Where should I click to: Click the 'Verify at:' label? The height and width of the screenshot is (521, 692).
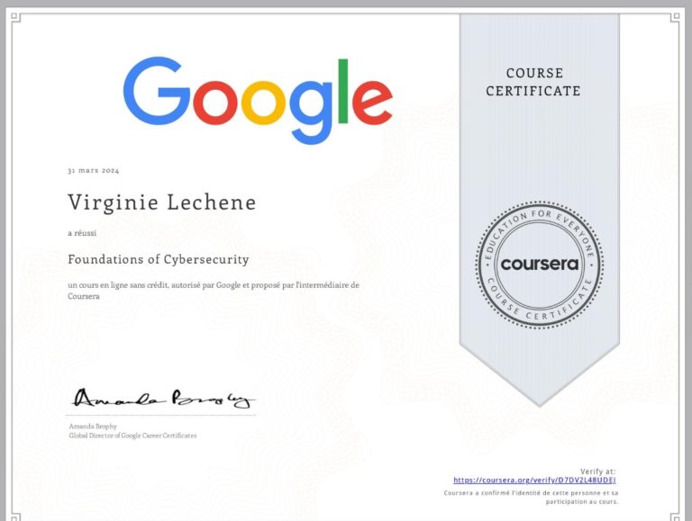click(x=598, y=472)
